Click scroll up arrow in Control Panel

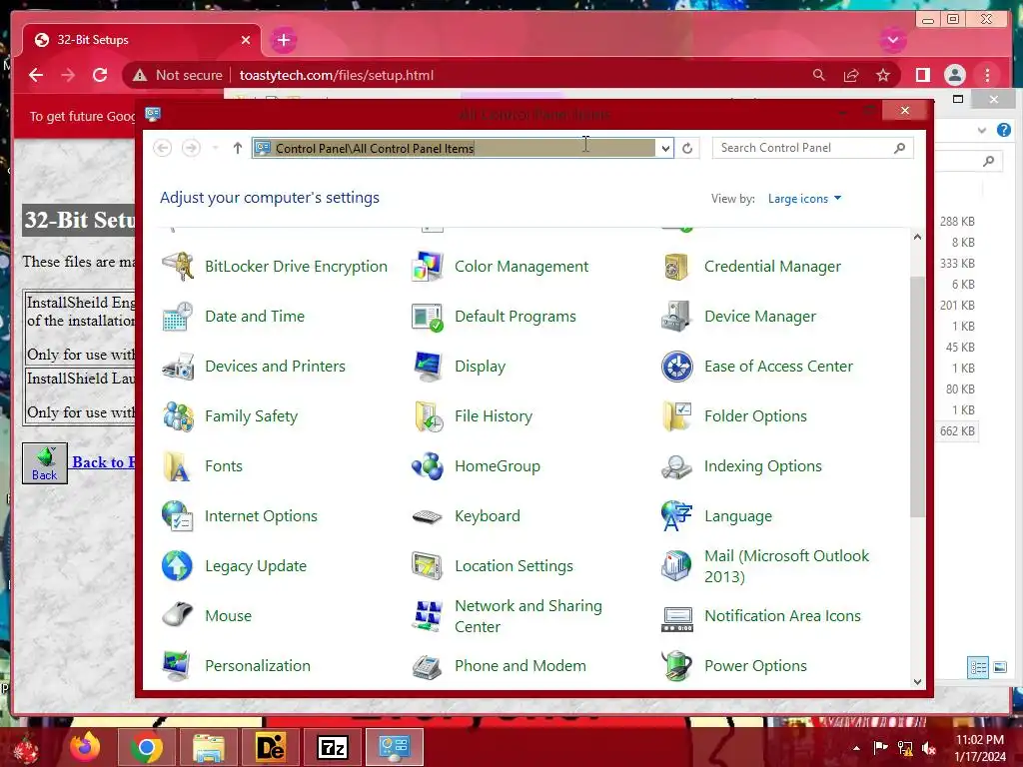click(917, 237)
